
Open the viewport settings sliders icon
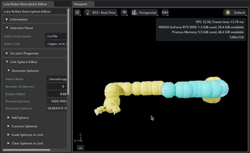click(x=77, y=12)
